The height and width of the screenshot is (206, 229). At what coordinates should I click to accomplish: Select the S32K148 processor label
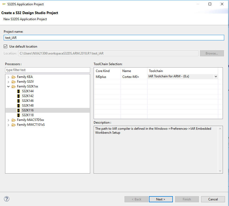(28, 106)
